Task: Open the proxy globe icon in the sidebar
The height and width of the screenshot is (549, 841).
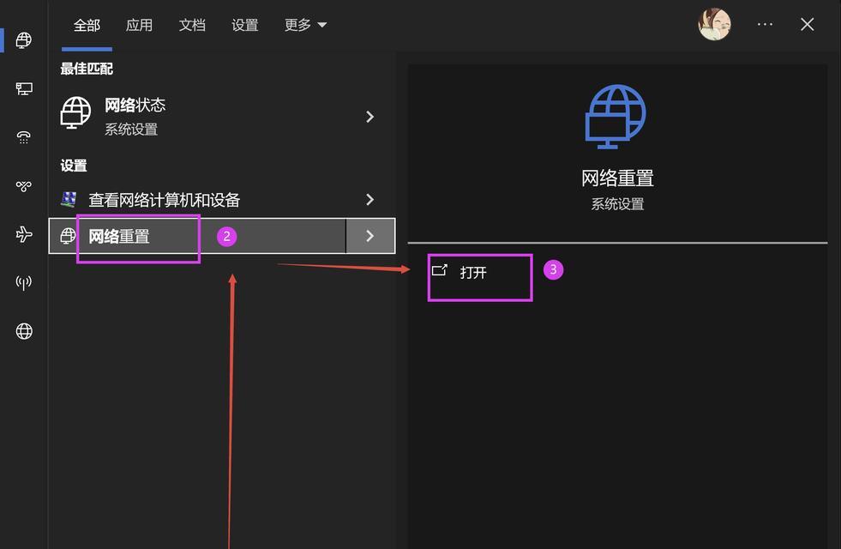Action: (x=24, y=331)
